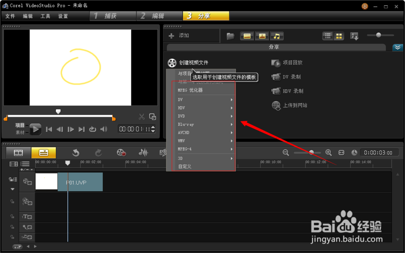Play the project preview

tap(35, 129)
